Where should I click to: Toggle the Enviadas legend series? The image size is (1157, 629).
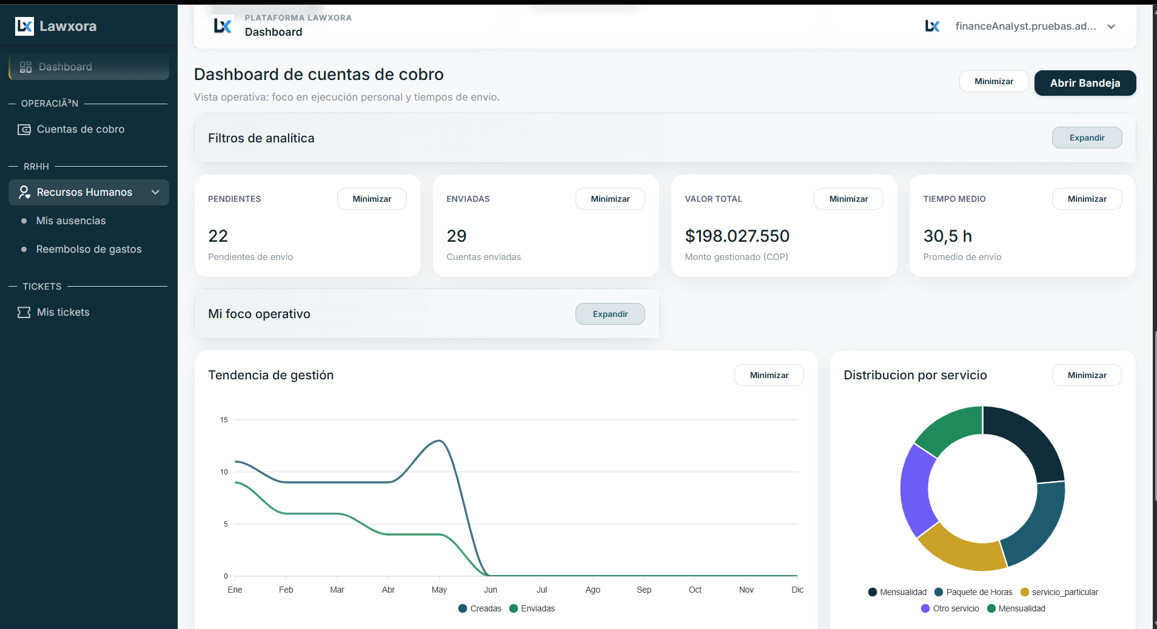pos(532,608)
